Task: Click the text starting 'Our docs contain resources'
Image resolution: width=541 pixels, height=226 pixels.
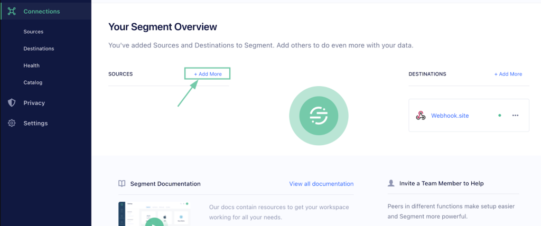Action: pyautogui.click(x=279, y=212)
